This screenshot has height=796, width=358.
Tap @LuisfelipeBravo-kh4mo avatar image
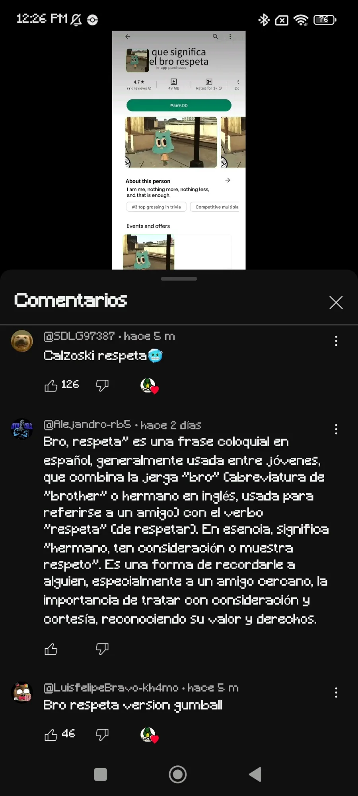22,693
